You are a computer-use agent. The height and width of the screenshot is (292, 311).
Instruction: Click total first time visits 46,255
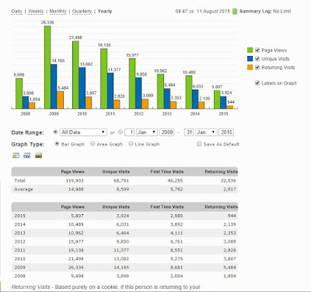pyautogui.click(x=175, y=181)
